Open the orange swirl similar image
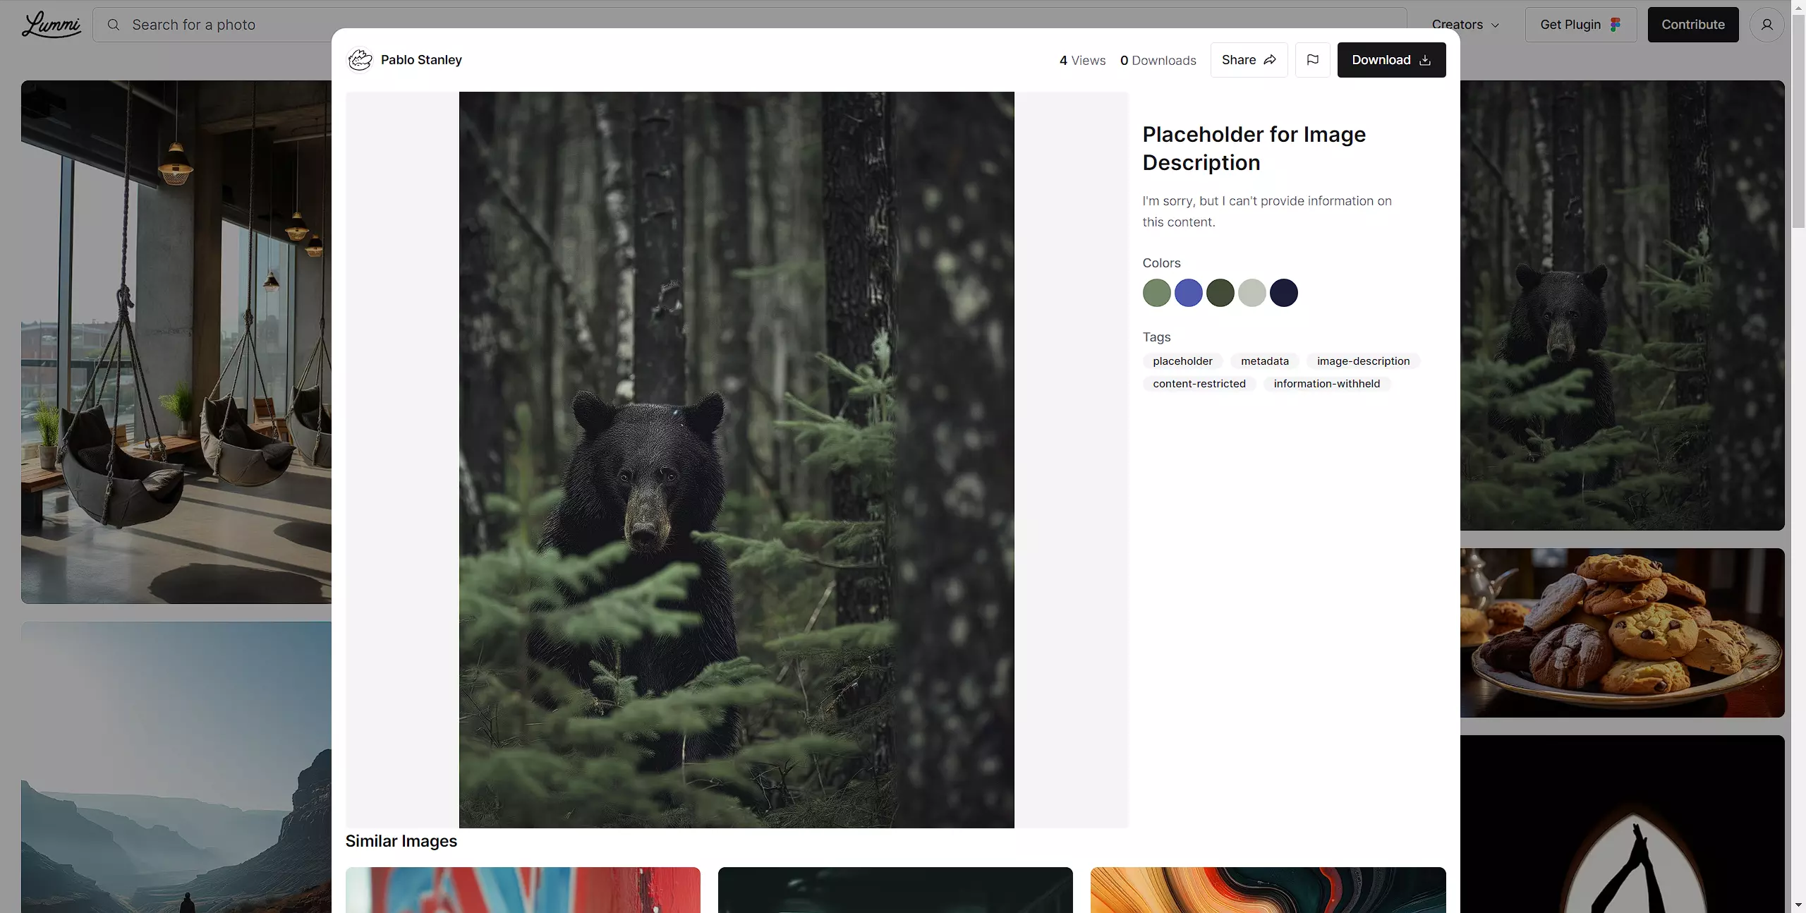The height and width of the screenshot is (913, 1806). (x=1268, y=889)
